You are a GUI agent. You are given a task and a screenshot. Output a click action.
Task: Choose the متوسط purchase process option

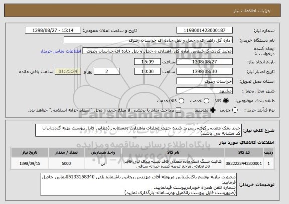213,110
